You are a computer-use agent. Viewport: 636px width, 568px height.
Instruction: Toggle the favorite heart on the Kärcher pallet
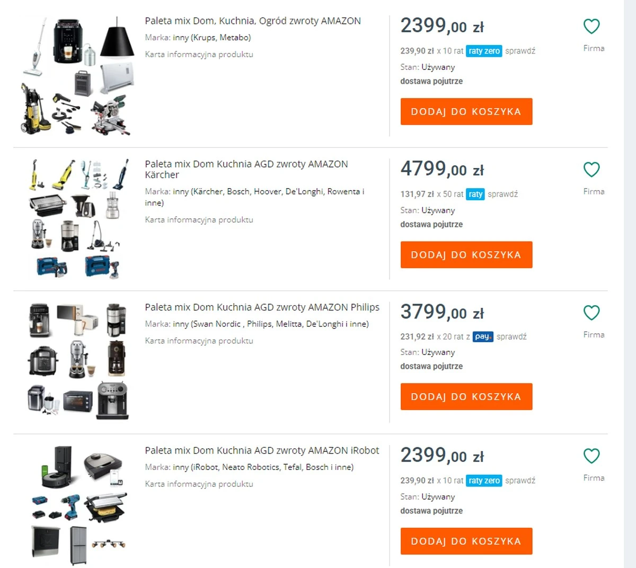pos(591,170)
